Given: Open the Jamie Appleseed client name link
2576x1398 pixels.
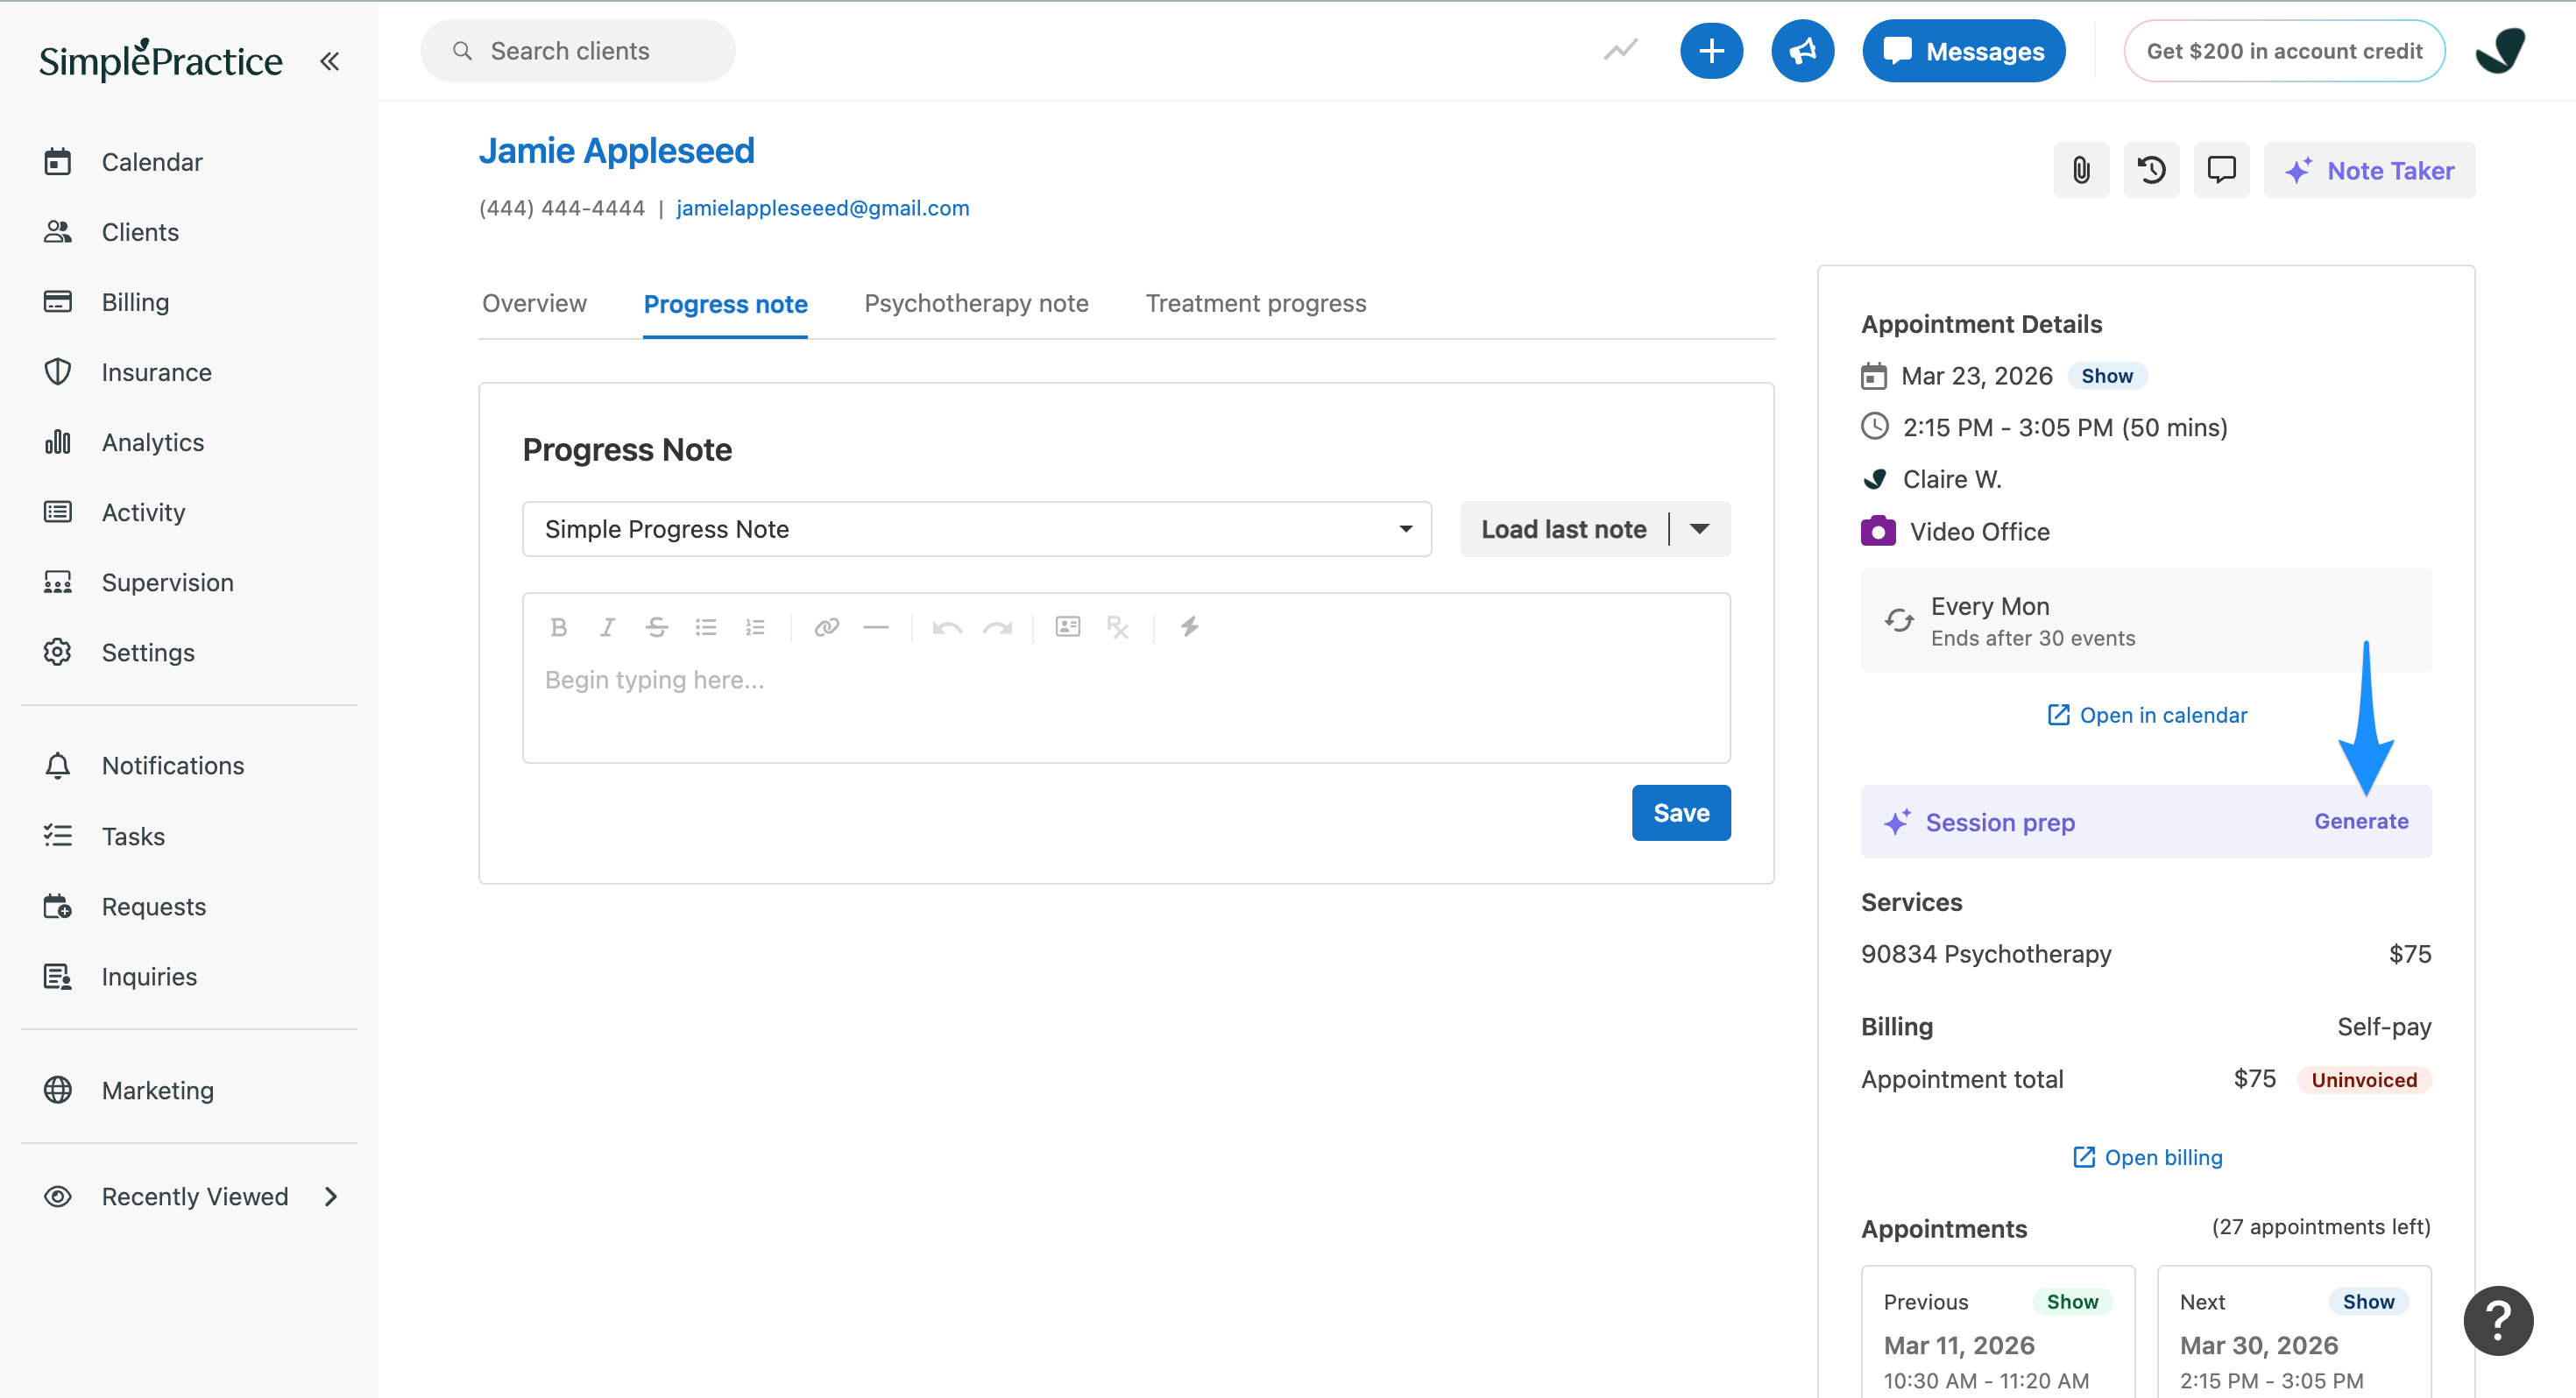Looking at the screenshot, I should point(616,151).
